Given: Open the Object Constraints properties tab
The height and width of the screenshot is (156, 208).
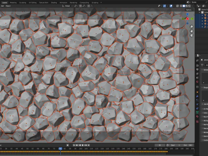Looking at the screenshot, I should 197,108.
